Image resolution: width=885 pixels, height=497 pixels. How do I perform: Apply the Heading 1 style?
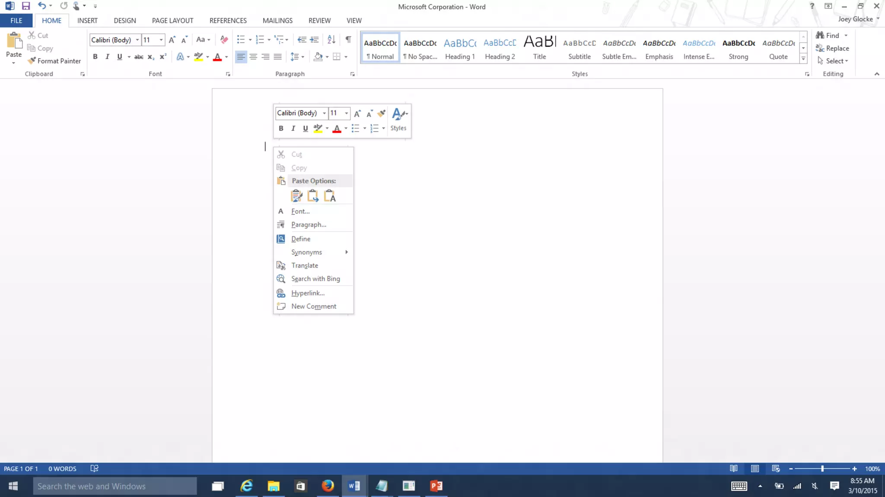pos(460,47)
